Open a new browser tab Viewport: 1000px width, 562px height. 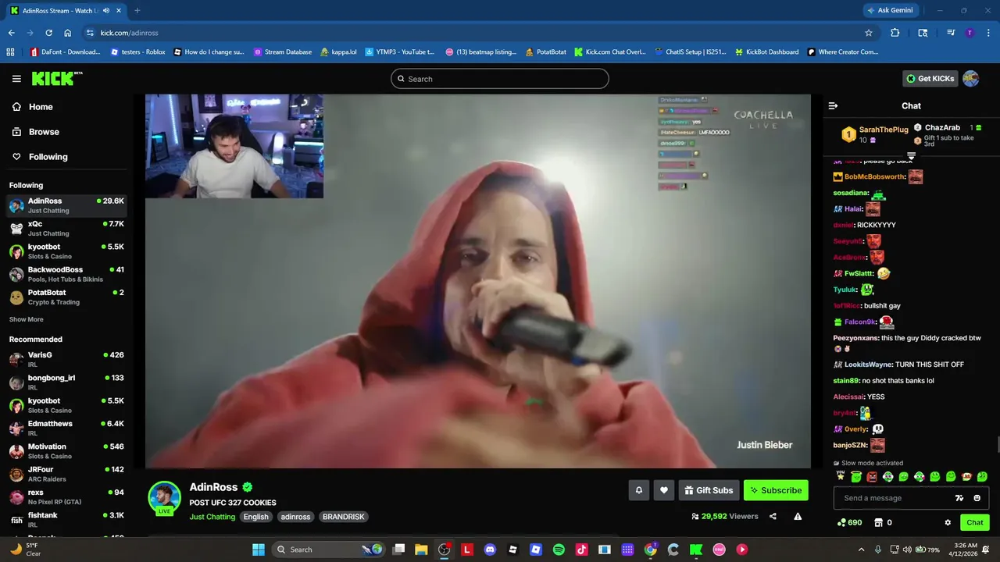[x=137, y=10]
